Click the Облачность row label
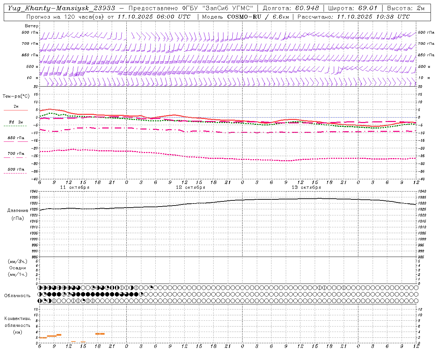The width and height of the screenshot is (436, 349). 17,295
